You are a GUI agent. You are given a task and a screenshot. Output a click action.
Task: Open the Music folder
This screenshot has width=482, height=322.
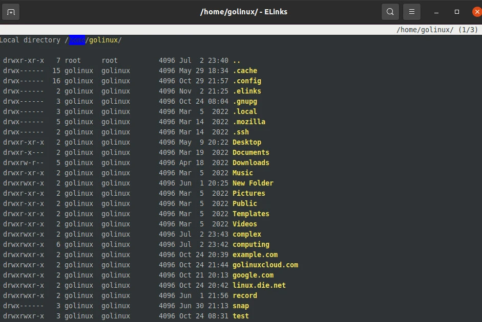tap(242, 173)
